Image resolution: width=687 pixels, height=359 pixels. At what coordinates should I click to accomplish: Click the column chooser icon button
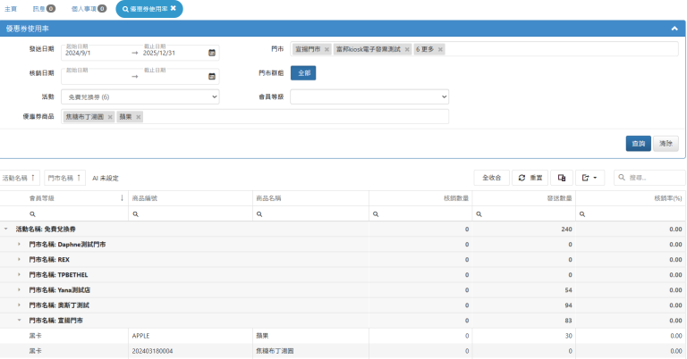tap(561, 178)
